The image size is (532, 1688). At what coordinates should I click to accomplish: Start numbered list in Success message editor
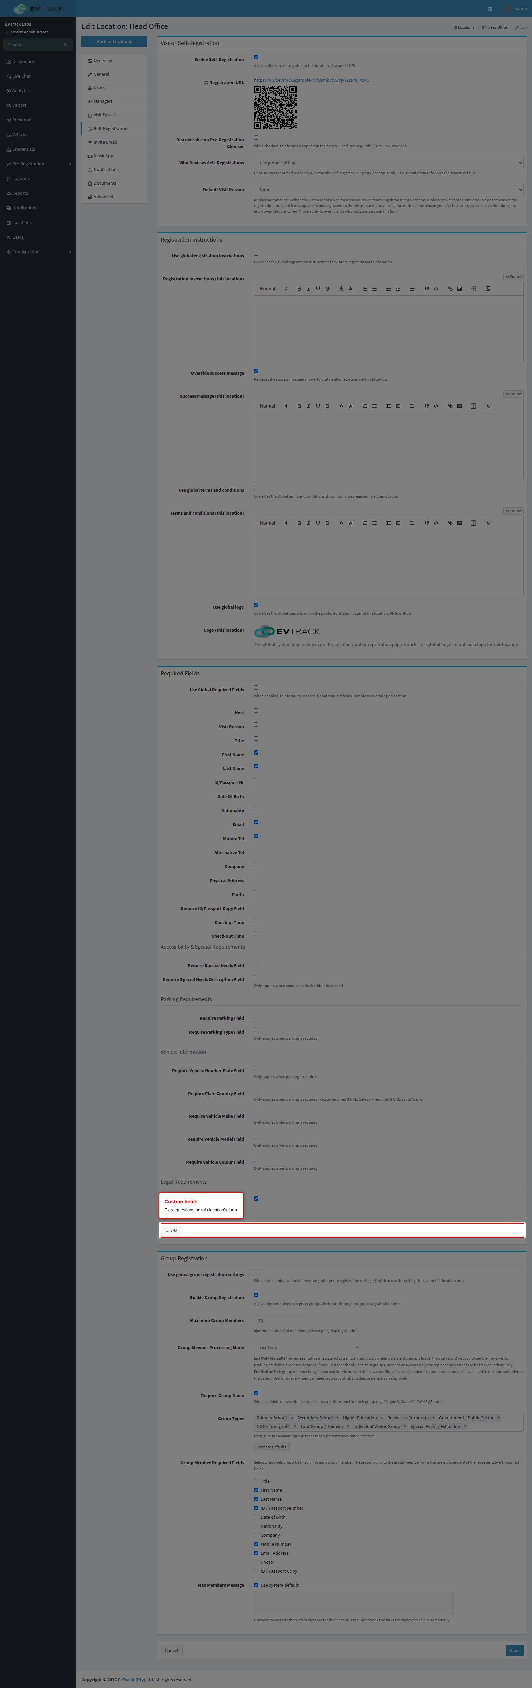pyautogui.click(x=365, y=406)
